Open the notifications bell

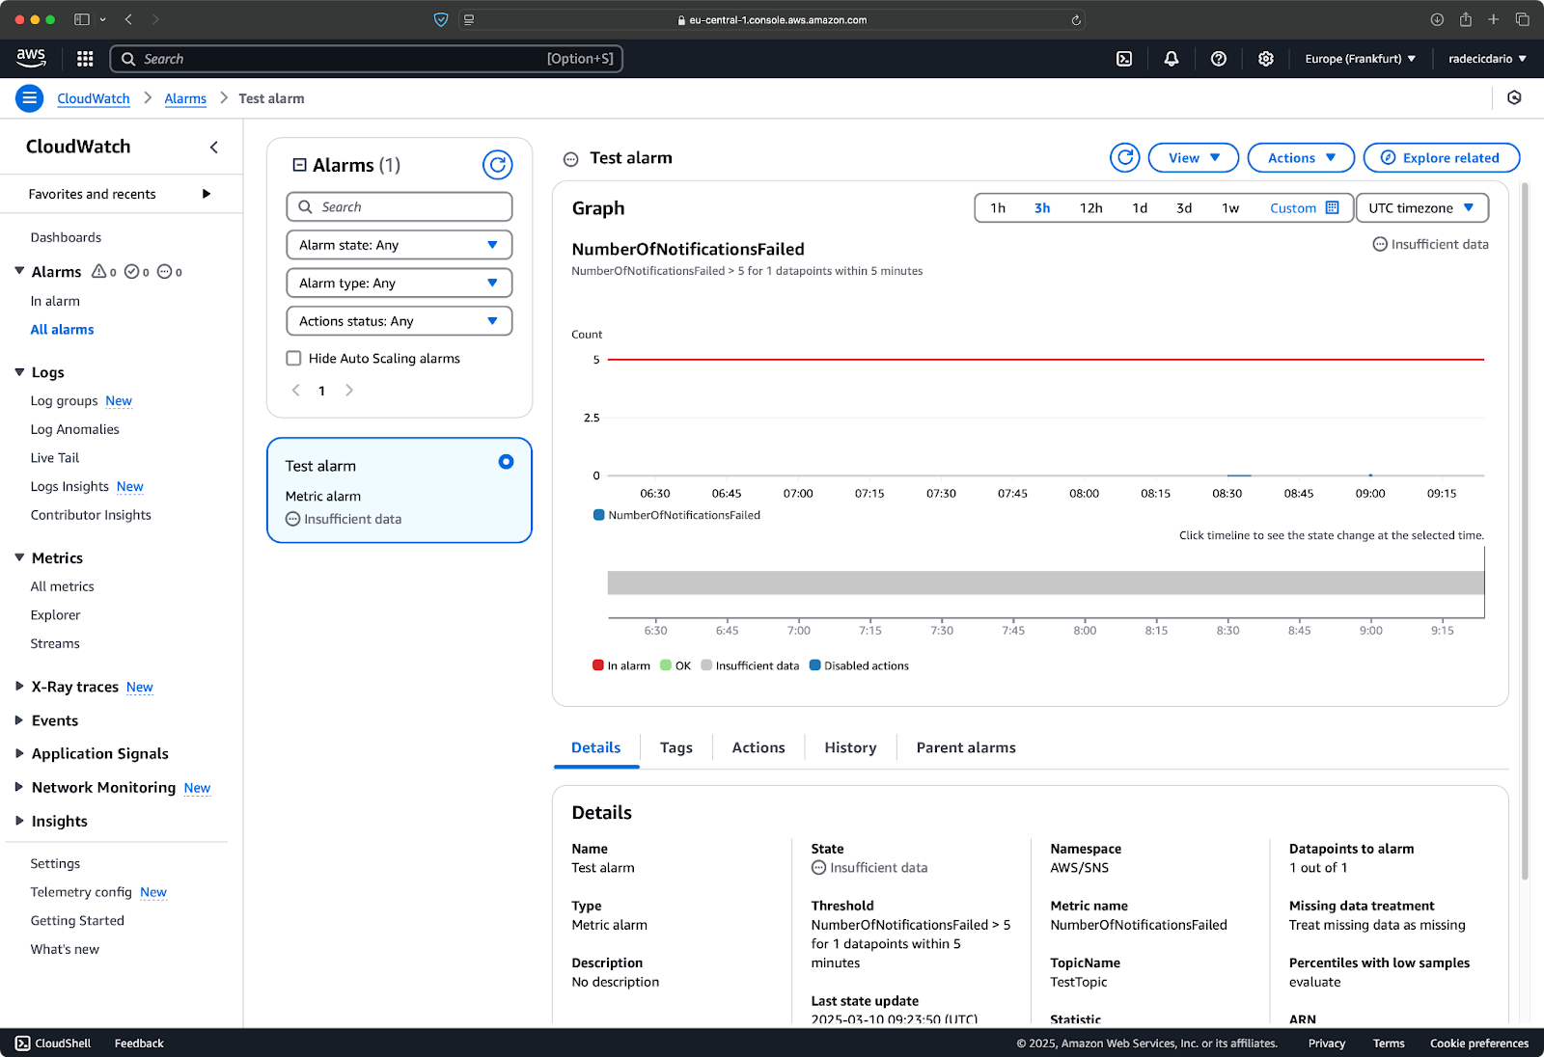[1172, 59]
